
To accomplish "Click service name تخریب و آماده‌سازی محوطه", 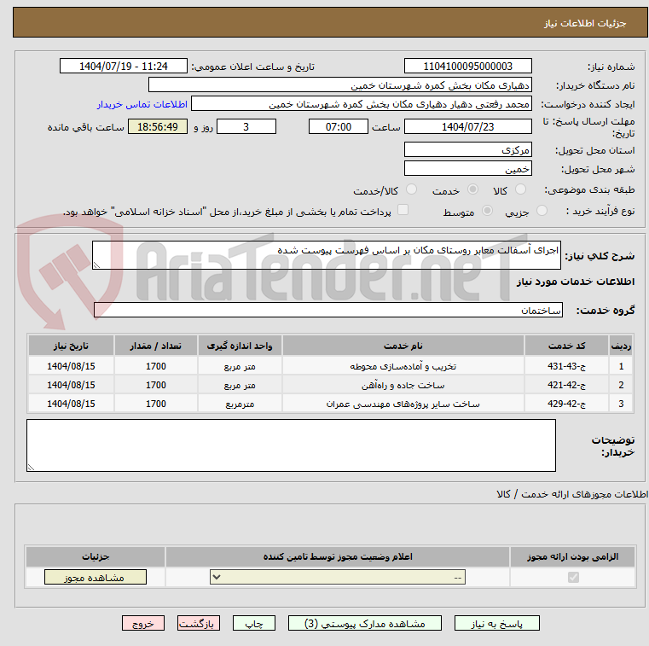I will click(x=403, y=366).
